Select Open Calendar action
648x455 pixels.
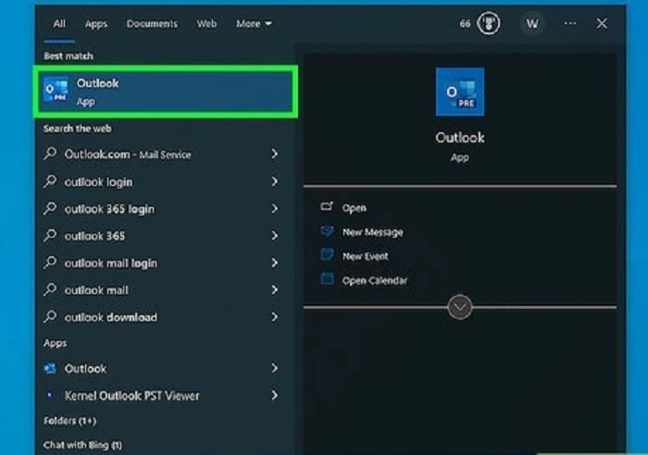point(374,280)
